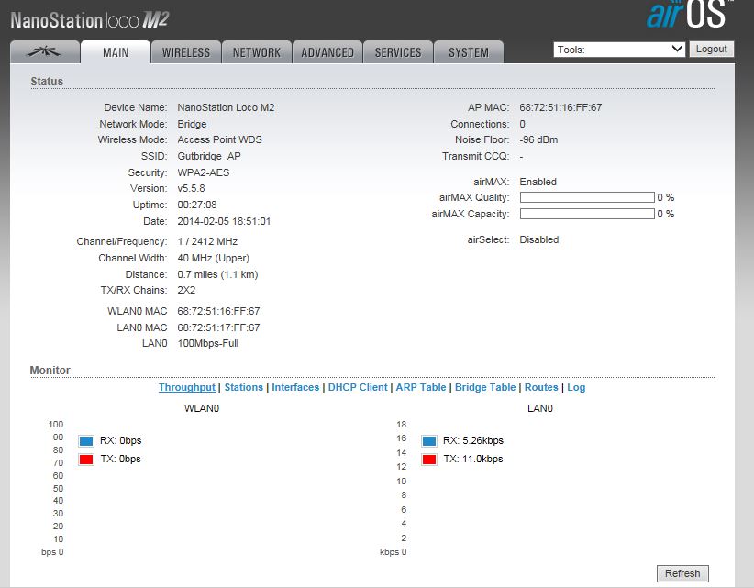Screen dimensions: 754x588
Task: Show the DHCP Client monitor
Action: click(x=358, y=387)
